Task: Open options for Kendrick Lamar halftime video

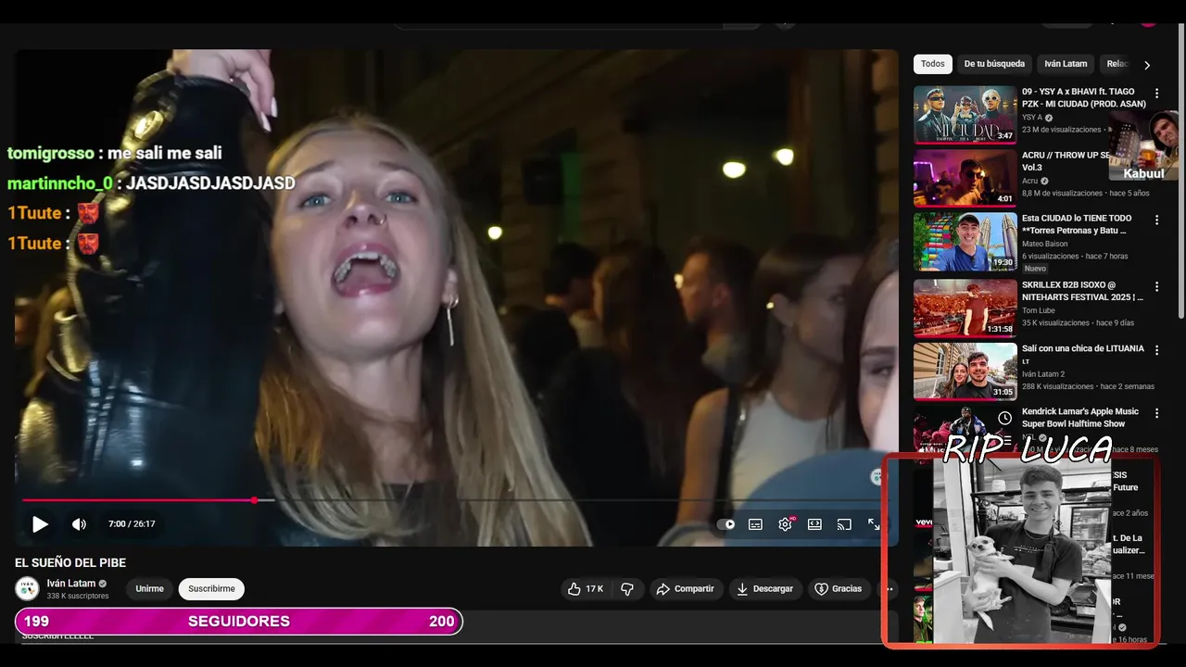Action: pos(1156,413)
